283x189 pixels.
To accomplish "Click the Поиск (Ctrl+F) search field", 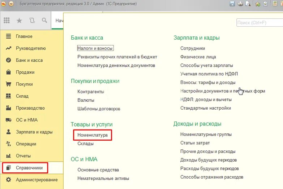I will (x=260, y=23).
